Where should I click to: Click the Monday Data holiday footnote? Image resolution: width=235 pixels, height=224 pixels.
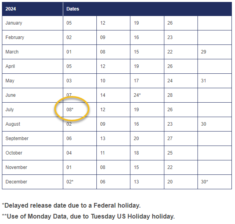click(x=88, y=216)
